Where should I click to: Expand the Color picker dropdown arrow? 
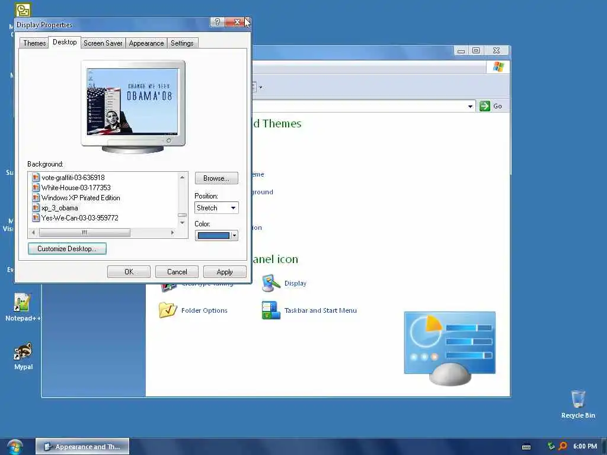point(234,235)
